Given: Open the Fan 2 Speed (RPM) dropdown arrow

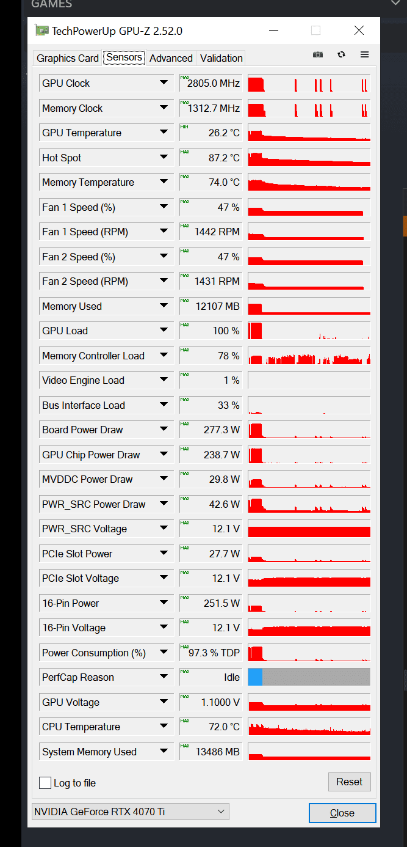Looking at the screenshot, I should pyautogui.click(x=164, y=281).
